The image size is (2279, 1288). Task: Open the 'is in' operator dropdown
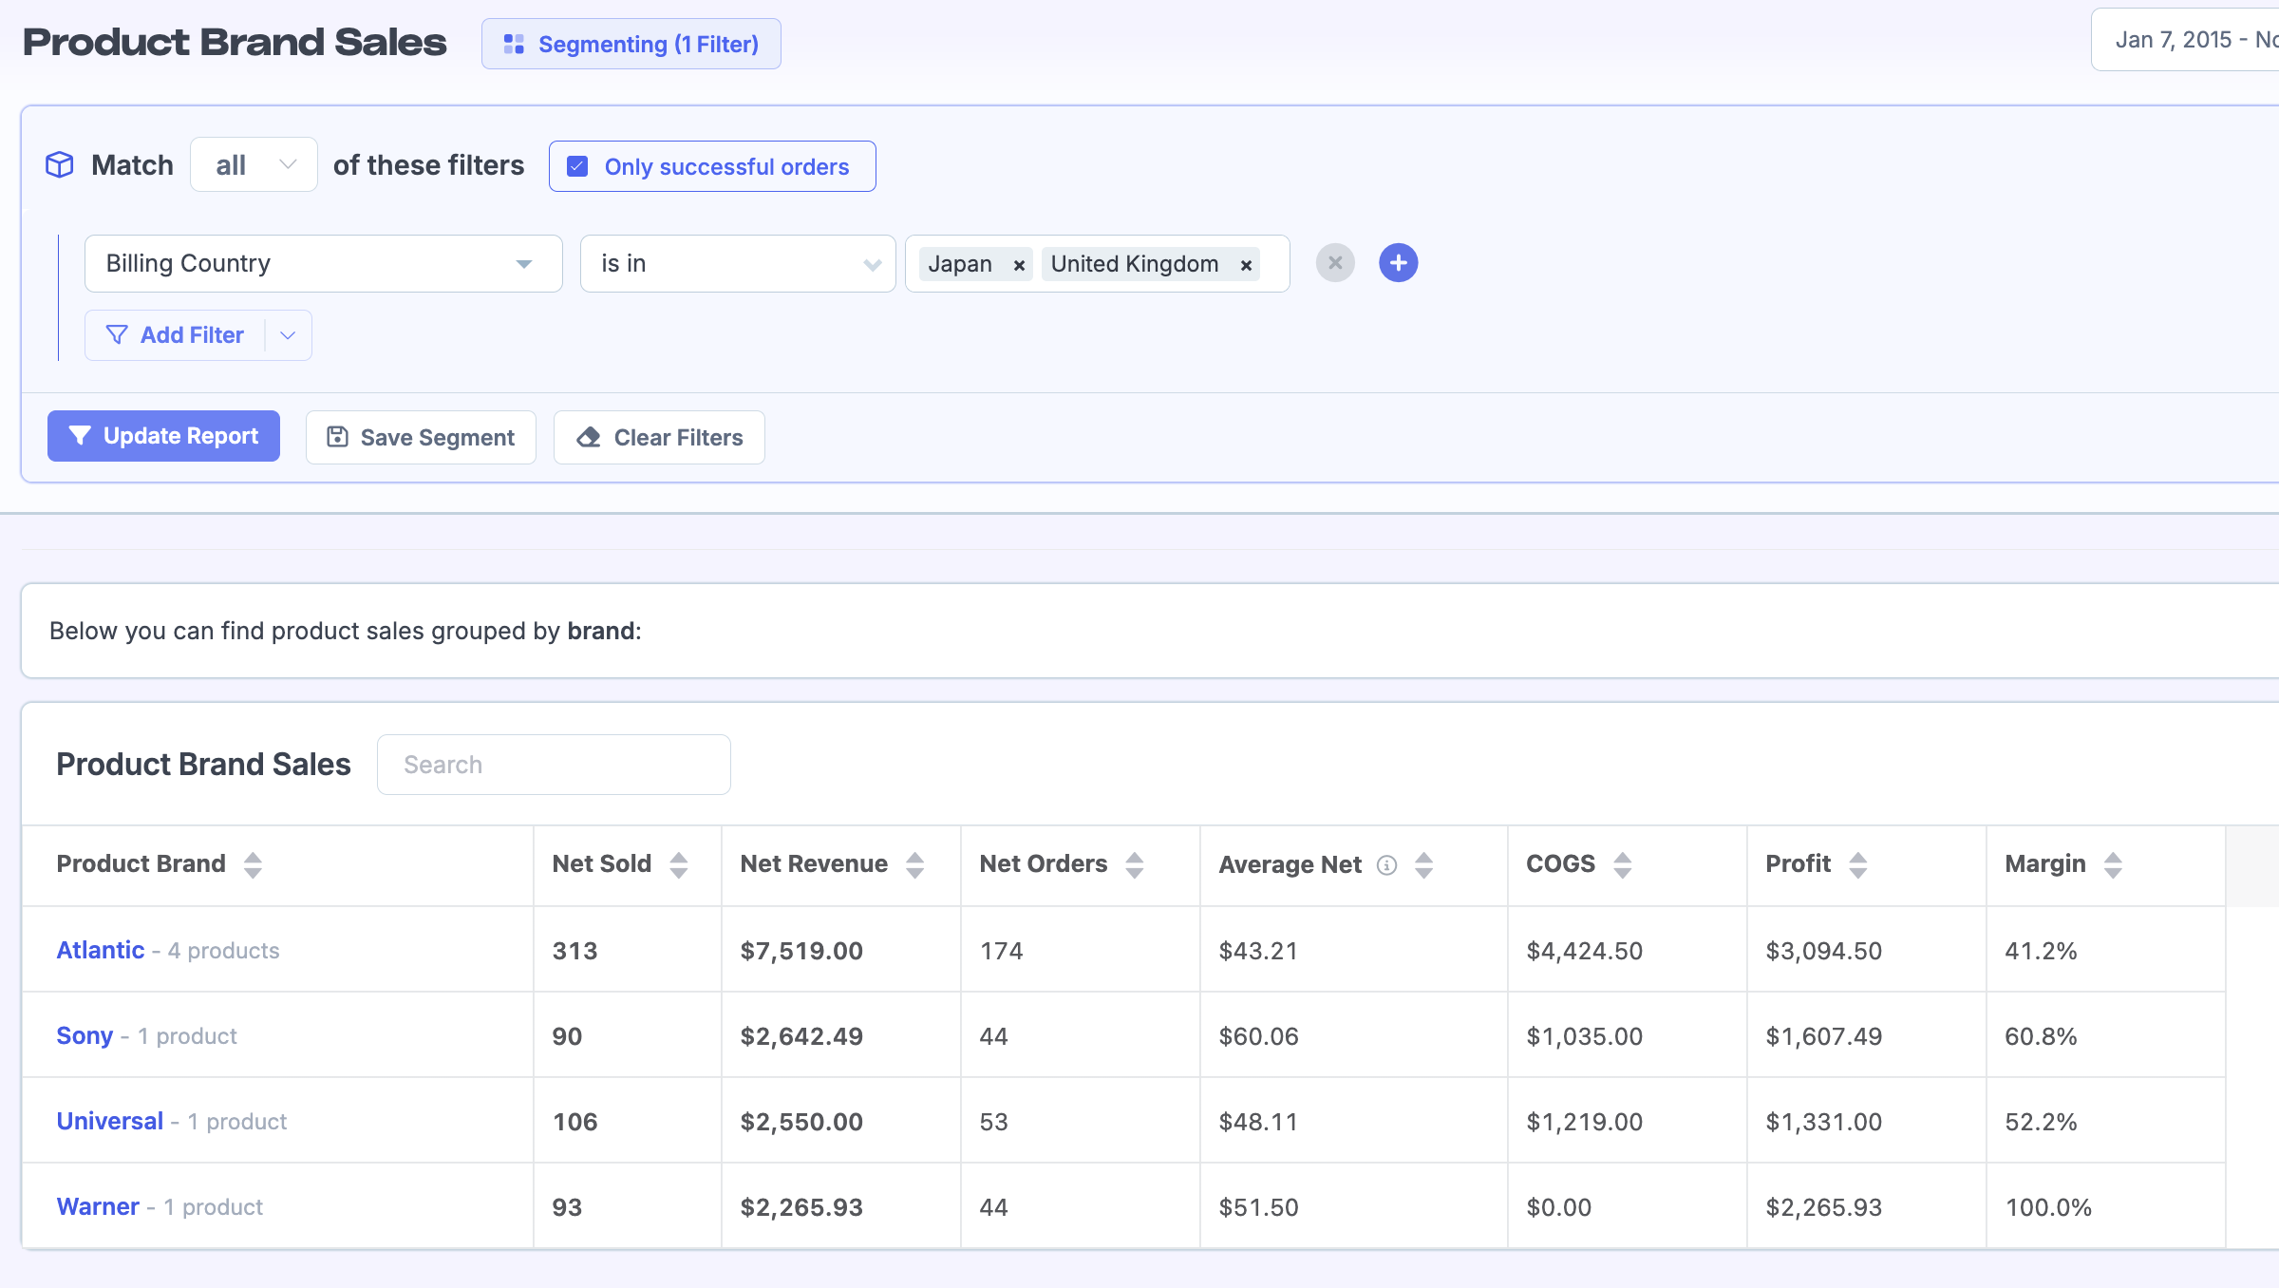pyautogui.click(x=737, y=264)
